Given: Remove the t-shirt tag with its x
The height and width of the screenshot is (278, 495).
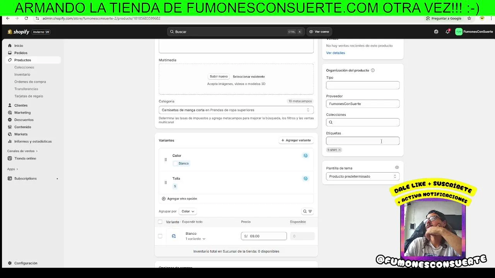Looking at the screenshot, I should (x=340, y=150).
